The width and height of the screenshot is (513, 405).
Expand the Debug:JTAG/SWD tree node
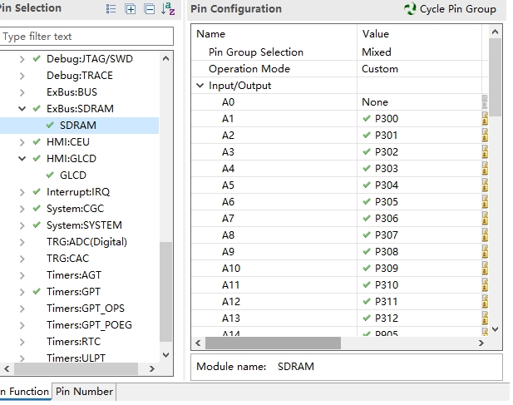coord(22,59)
